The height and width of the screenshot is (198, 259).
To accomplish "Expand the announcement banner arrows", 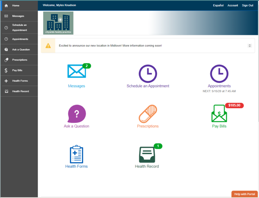I will pos(249,46).
